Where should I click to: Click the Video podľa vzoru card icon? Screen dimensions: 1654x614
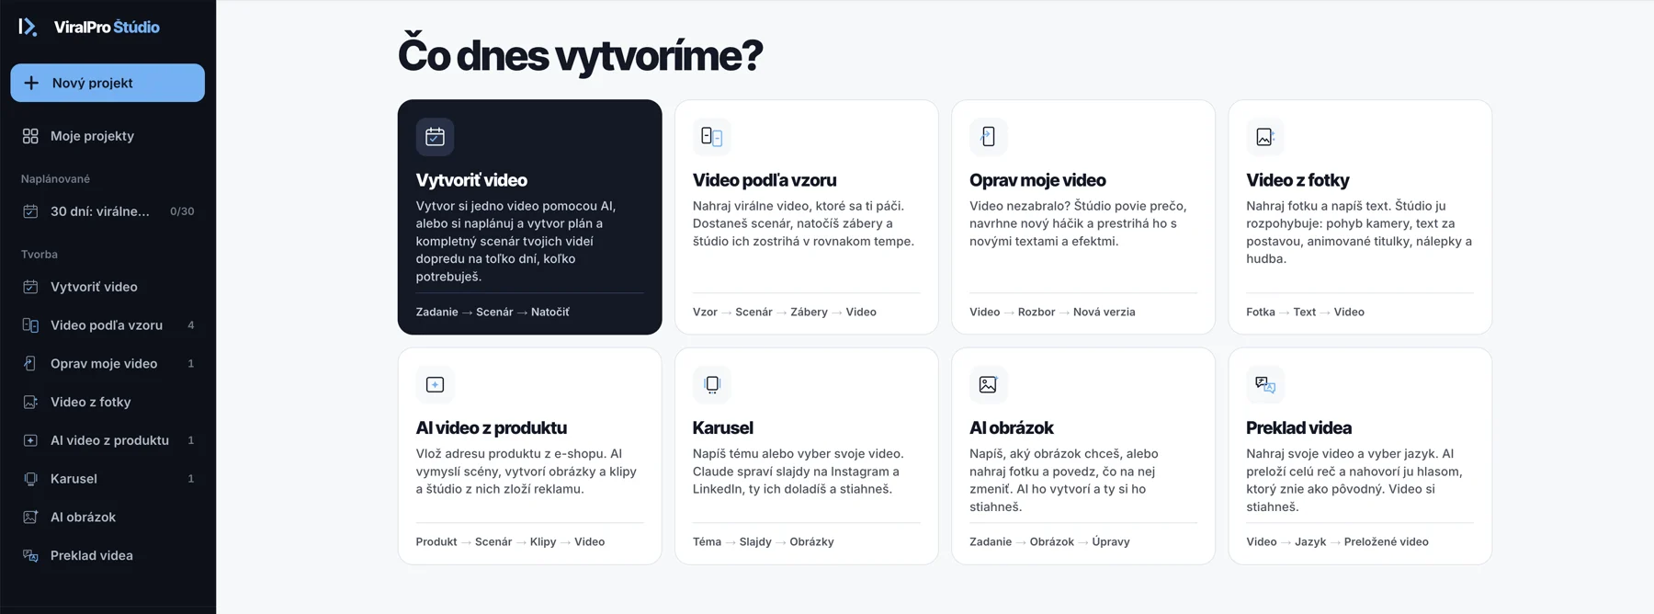pos(711,137)
